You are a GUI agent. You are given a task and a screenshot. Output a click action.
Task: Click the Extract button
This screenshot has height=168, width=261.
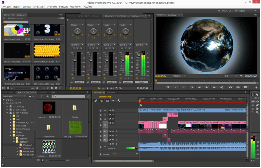tap(238, 87)
